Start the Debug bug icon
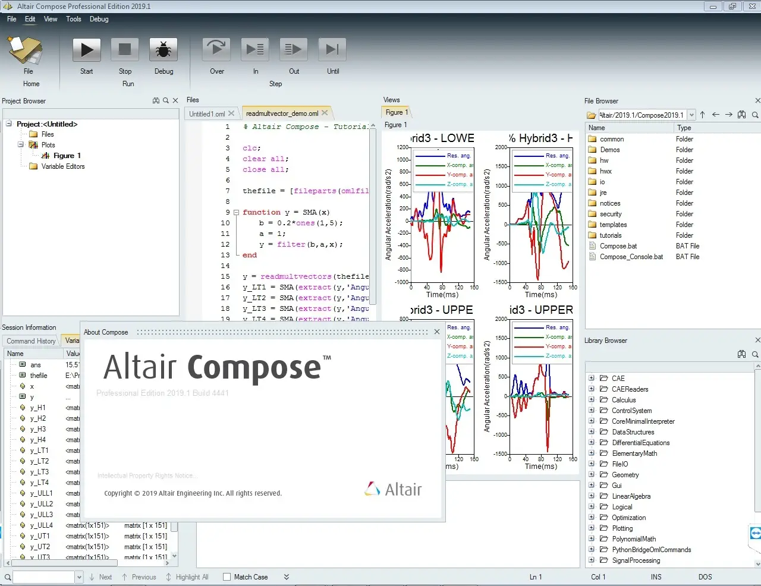The width and height of the screenshot is (761, 586). [163, 50]
